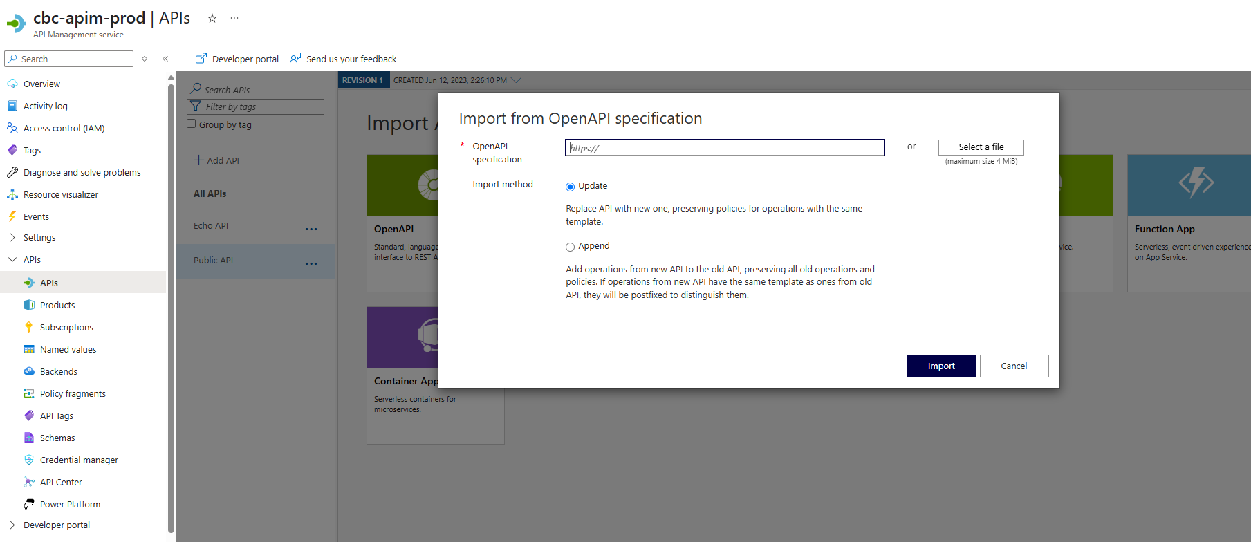Screen dimensions: 1251x542
Task: Select the Update import method radio
Action: pos(570,187)
